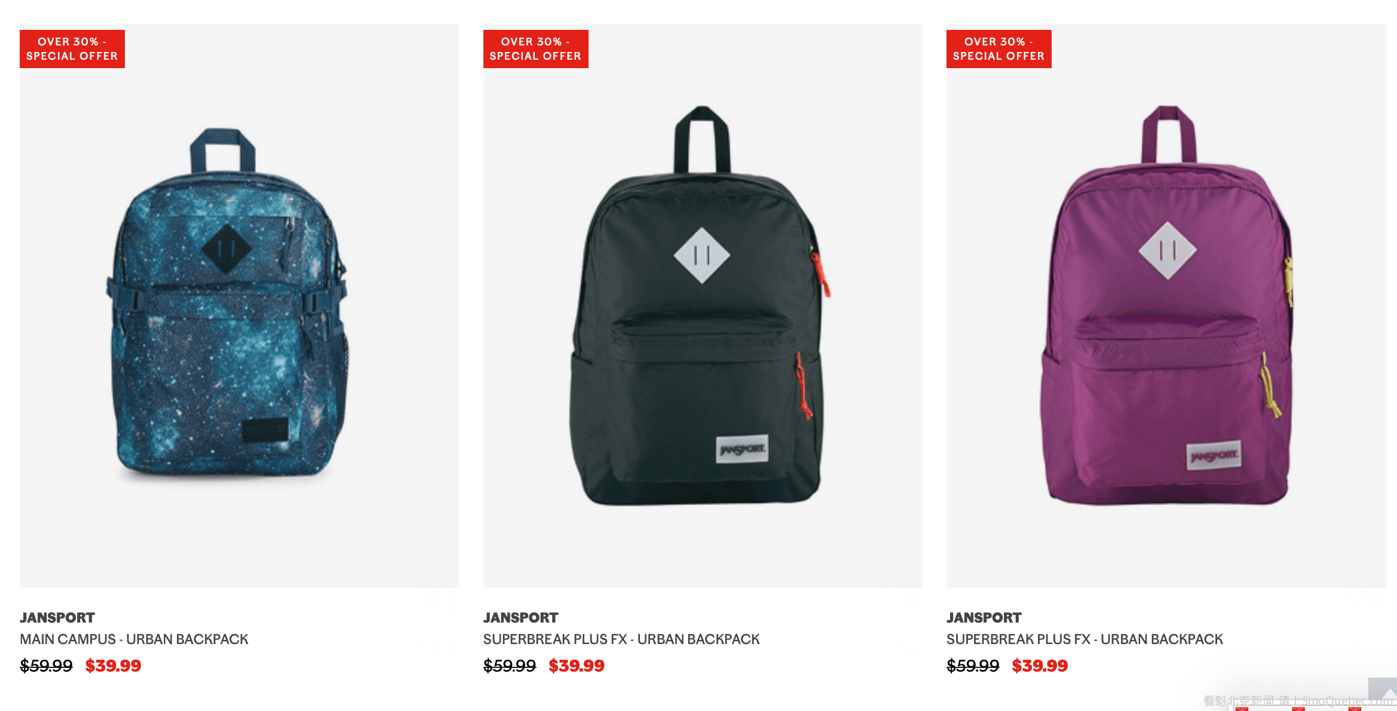
Task: Click the special offer badge on galaxy backpack
Action: [72, 49]
